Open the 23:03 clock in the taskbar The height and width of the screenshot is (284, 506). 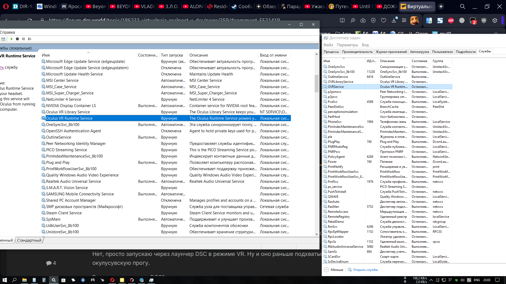(487, 280)
